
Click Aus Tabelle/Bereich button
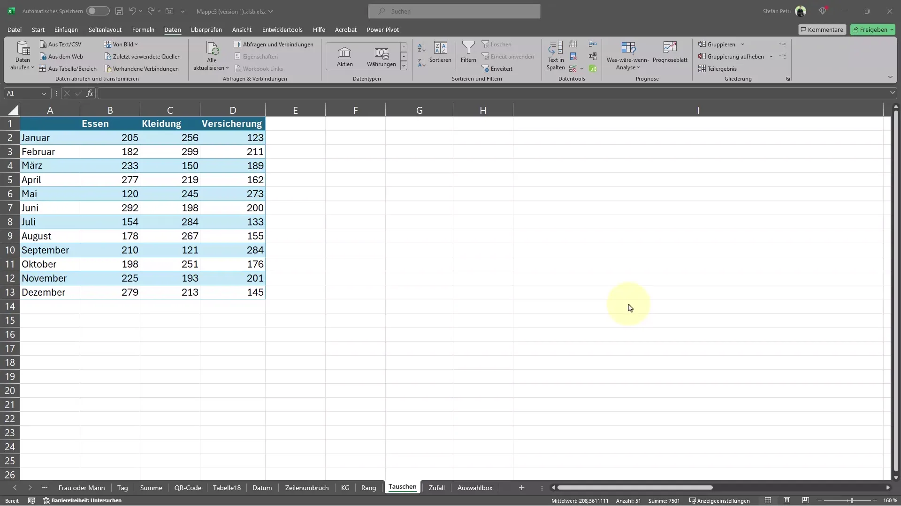(x=68, y=68)
